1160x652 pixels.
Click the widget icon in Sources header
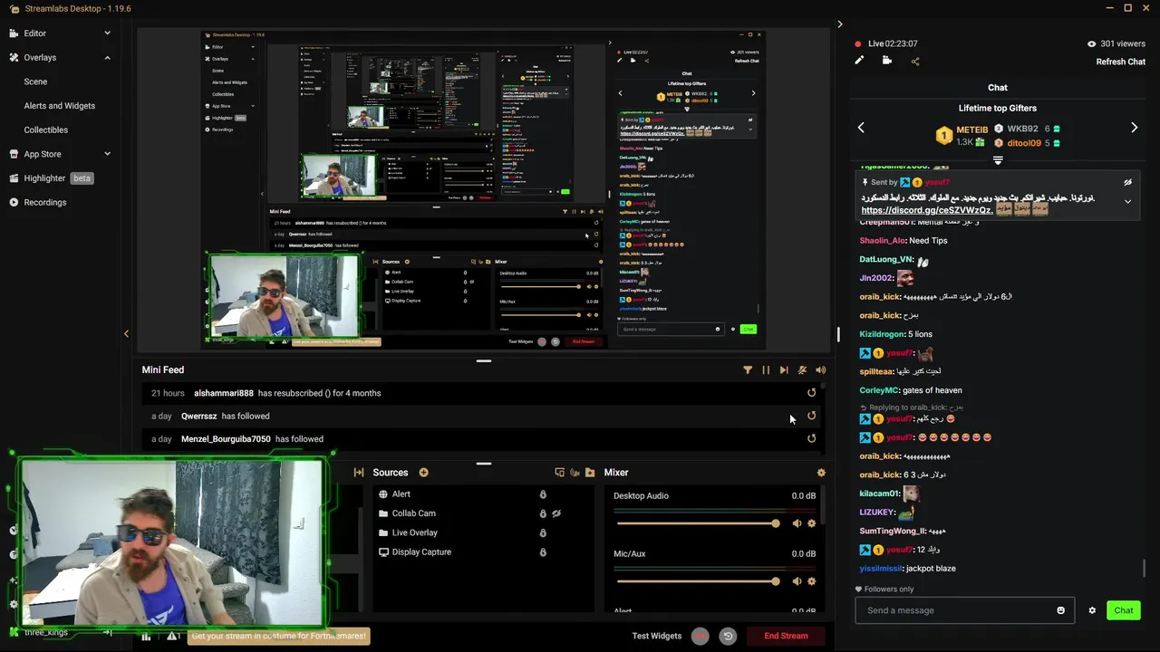coord(559,473)
